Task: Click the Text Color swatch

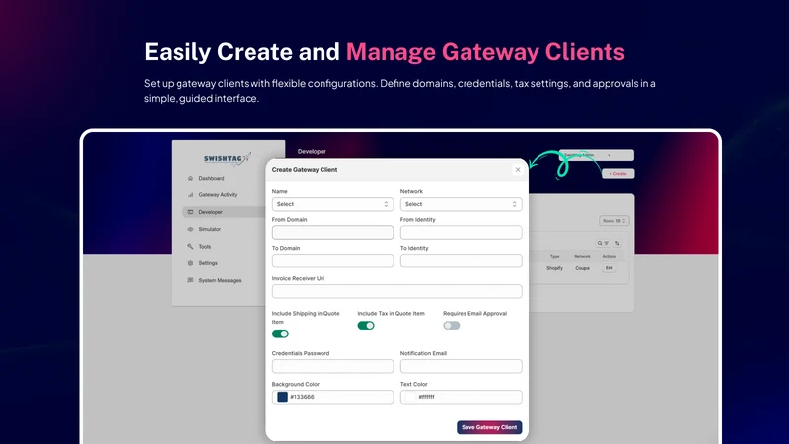Action: tap(410, 397)
